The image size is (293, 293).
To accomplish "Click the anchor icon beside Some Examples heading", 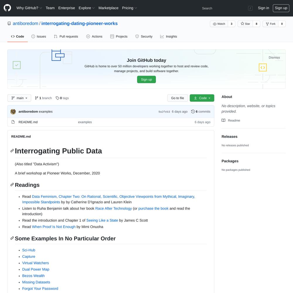I will pos(12,238).
